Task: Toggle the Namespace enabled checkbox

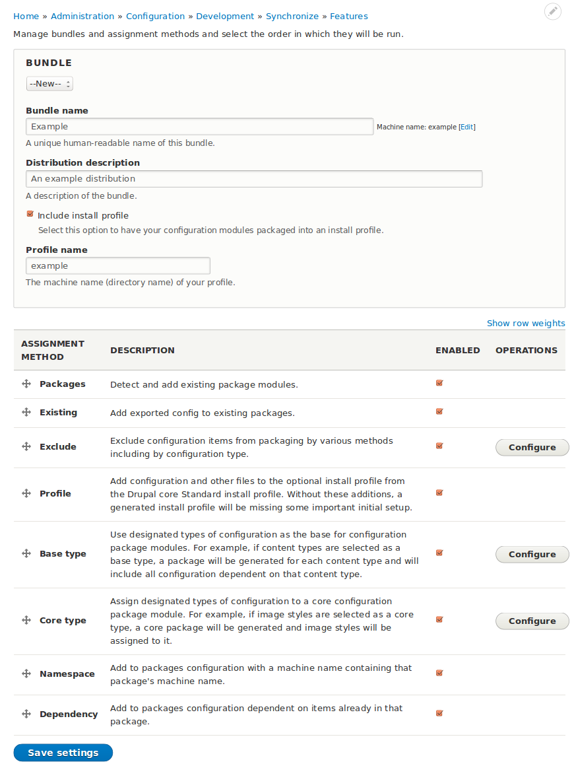Action: pos(439,673)
